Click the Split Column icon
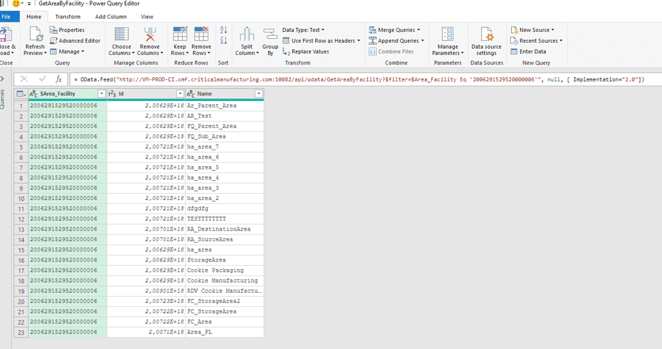The width and height of the screenshot is (662, 349). pyautogui.click(x=246, y=35)
